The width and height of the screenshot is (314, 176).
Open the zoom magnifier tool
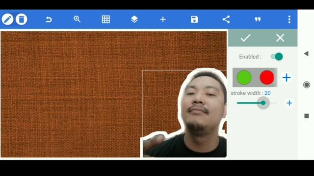coord(77,19)
